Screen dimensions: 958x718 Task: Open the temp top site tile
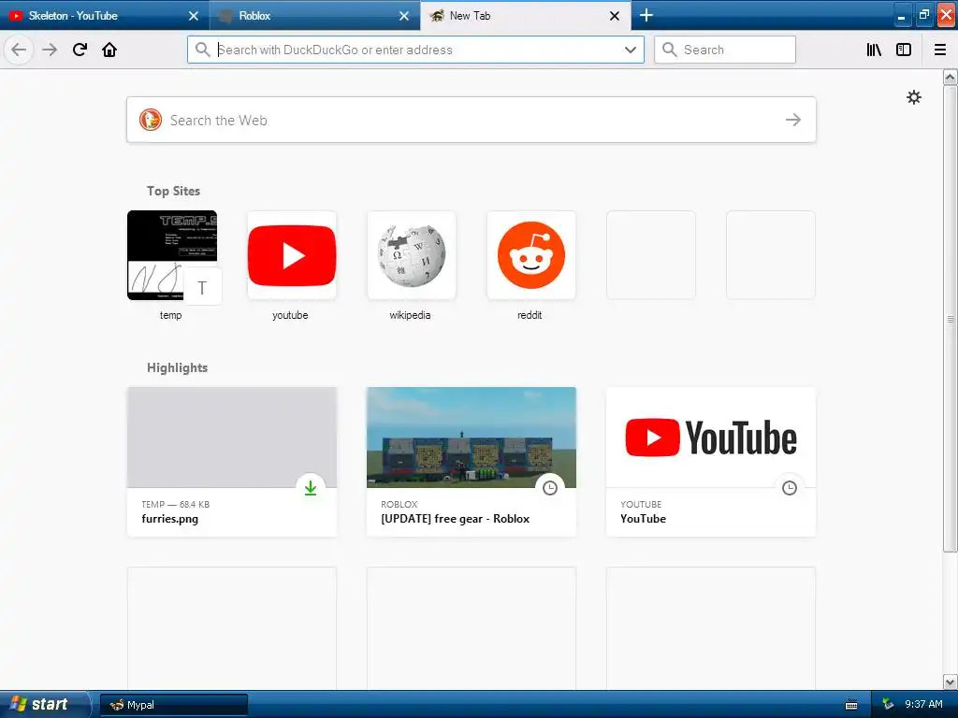172,255
